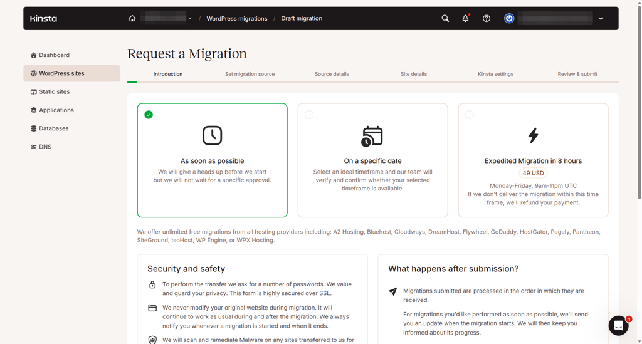Open the Applications sidebar item

click(71, 110)
